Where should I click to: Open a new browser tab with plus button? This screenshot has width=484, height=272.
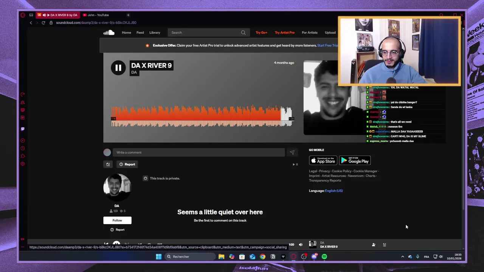128,15
